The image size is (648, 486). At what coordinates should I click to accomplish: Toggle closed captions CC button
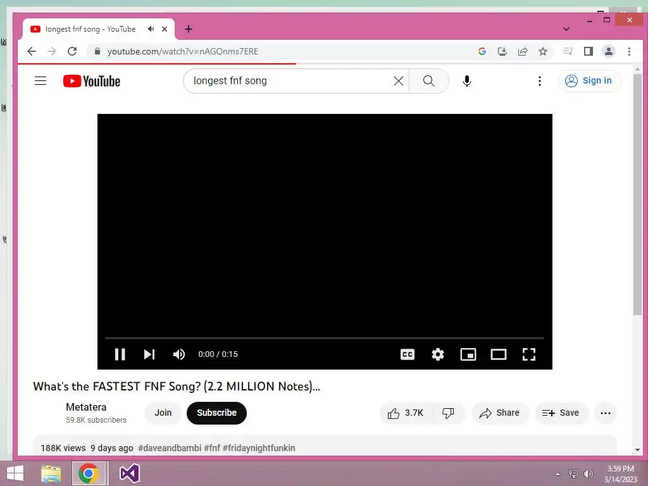pyautogui.click(x=408, y=354)
